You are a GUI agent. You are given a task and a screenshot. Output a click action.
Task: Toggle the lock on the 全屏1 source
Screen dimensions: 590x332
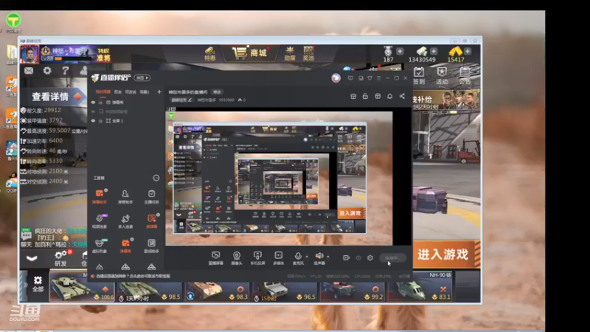[x=100, y=121]
